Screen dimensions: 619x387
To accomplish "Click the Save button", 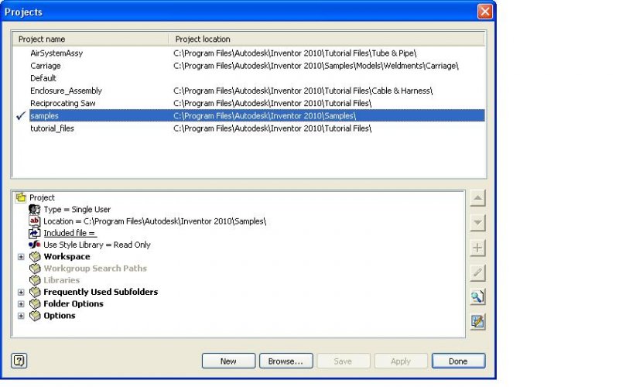I will tap(343, 361).
